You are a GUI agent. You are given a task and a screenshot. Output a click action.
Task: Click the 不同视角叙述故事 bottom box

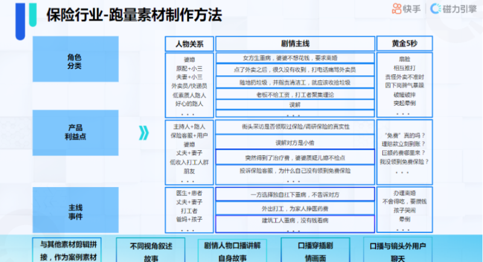150,251
